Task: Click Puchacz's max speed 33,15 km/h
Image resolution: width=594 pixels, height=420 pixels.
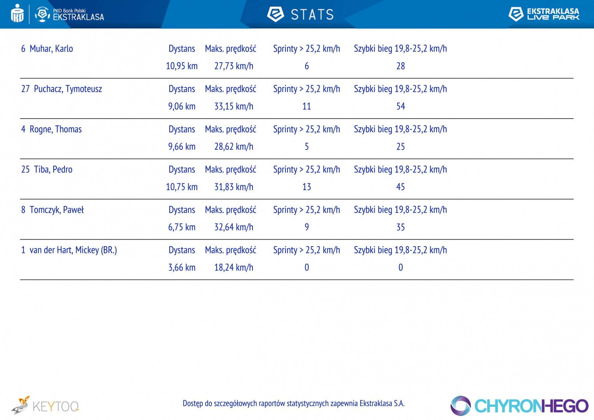Action: tap(234, 106)
